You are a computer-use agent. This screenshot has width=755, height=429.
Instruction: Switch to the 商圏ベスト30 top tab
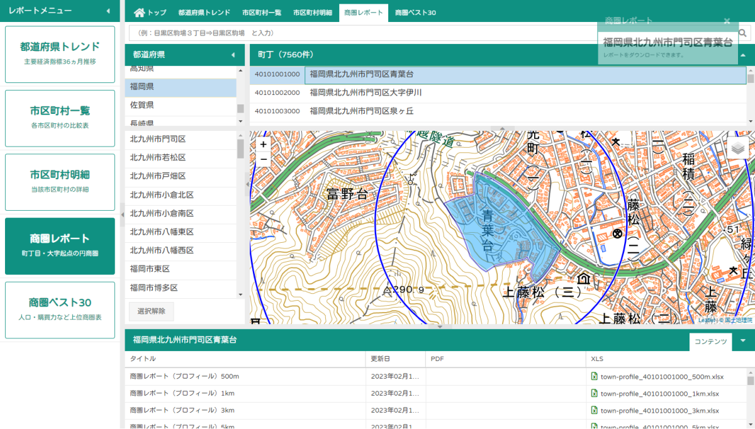(415, 13)
